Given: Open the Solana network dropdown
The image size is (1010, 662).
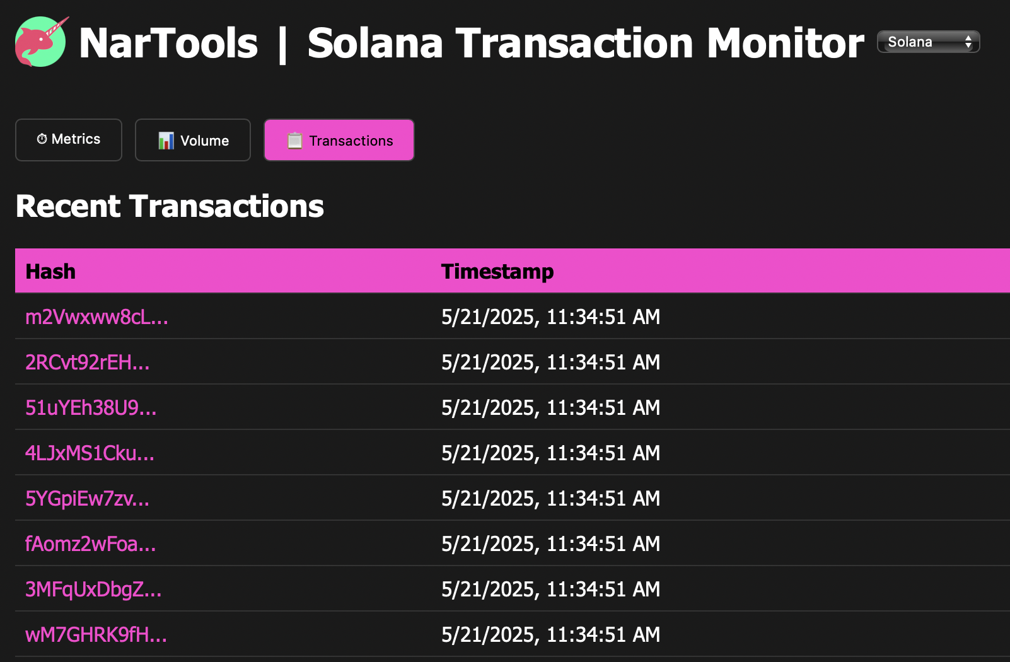Looking at the screenshot, I should pos(928,42).
